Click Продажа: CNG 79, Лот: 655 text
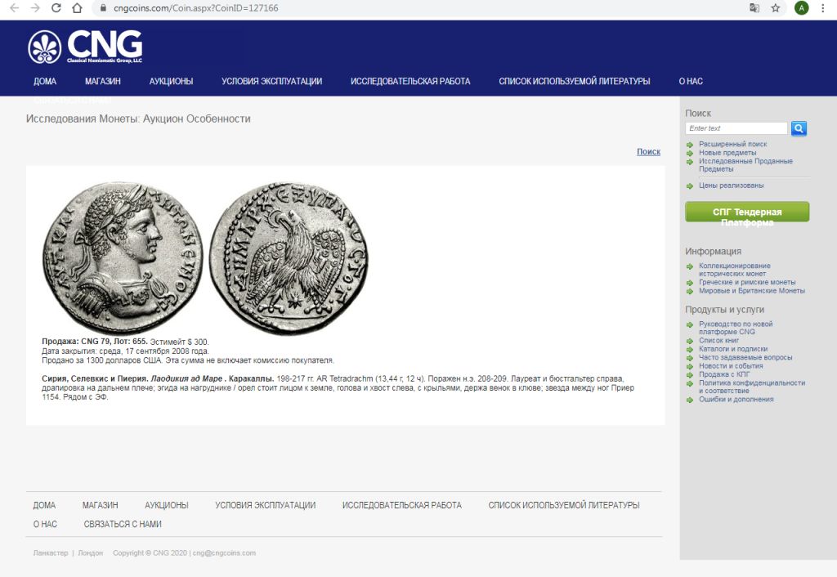 (x=95, y=342)
